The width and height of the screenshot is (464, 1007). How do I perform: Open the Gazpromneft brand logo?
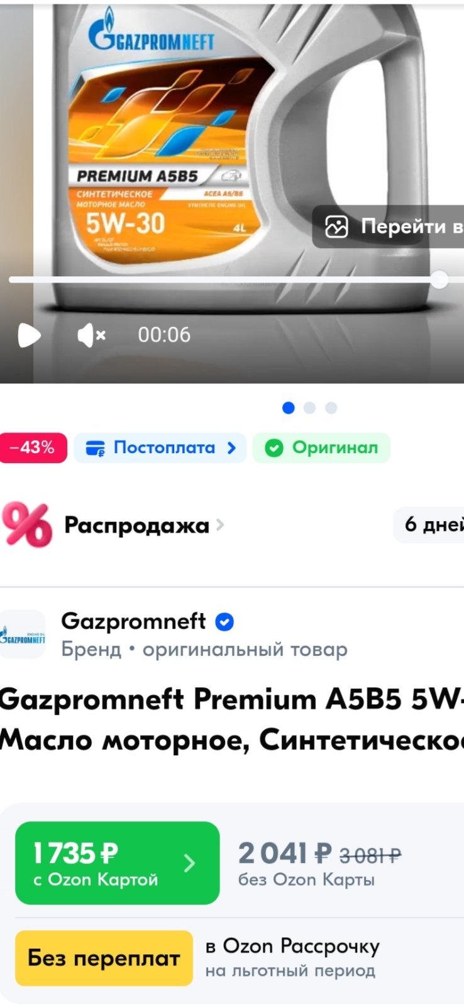(23, 634)
